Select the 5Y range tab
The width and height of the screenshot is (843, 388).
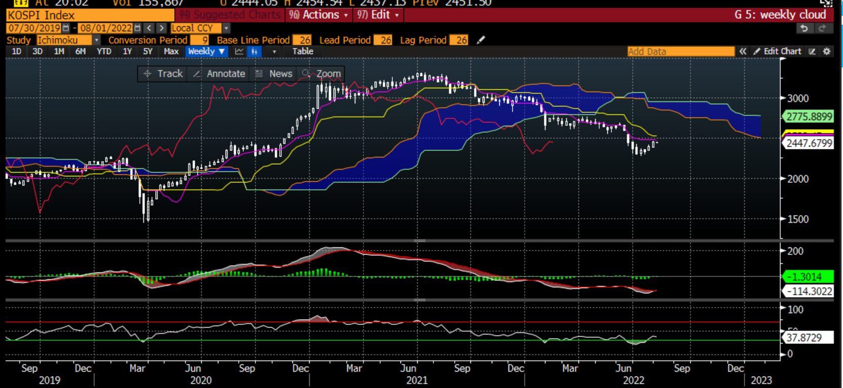click(x=148, y=51)
